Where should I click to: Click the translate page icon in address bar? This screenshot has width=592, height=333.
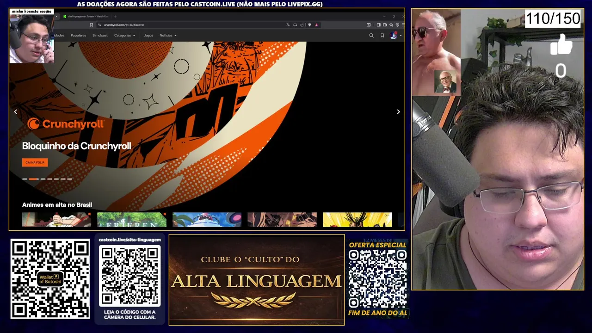pos(288,25)
